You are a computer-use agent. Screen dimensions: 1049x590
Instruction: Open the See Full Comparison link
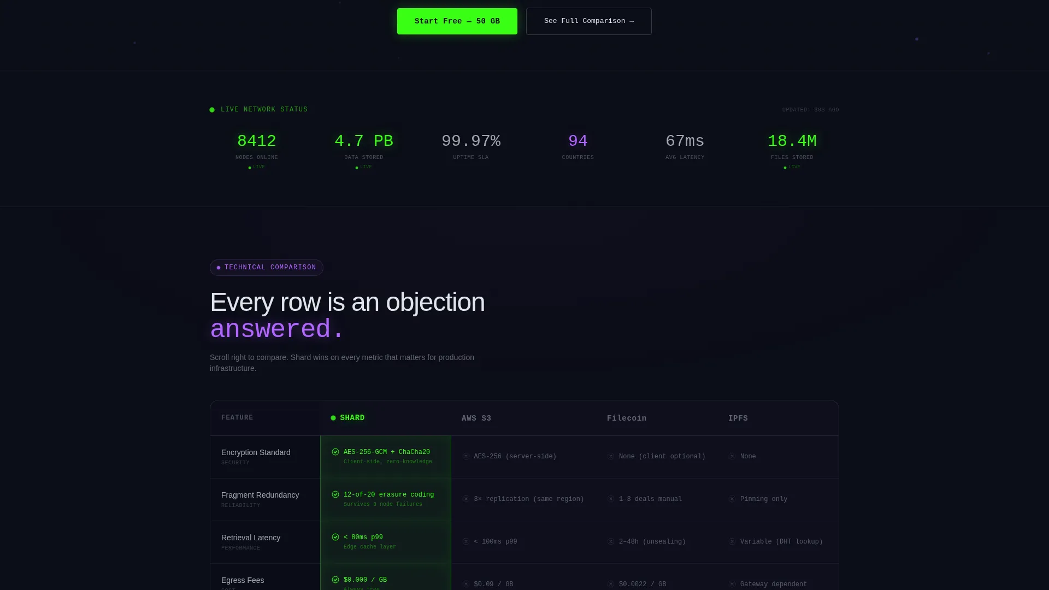(588, 21)
